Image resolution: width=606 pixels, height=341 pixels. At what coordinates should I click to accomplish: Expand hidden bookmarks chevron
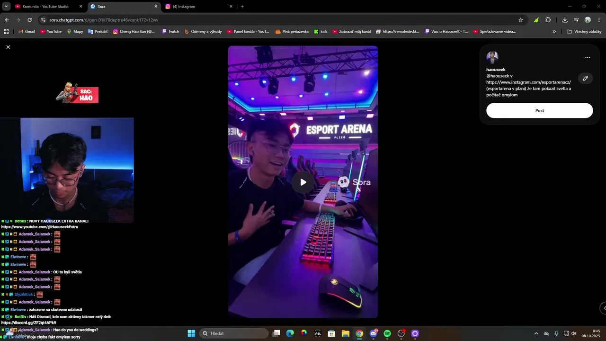pyautogui.click(x=554, y=32)
